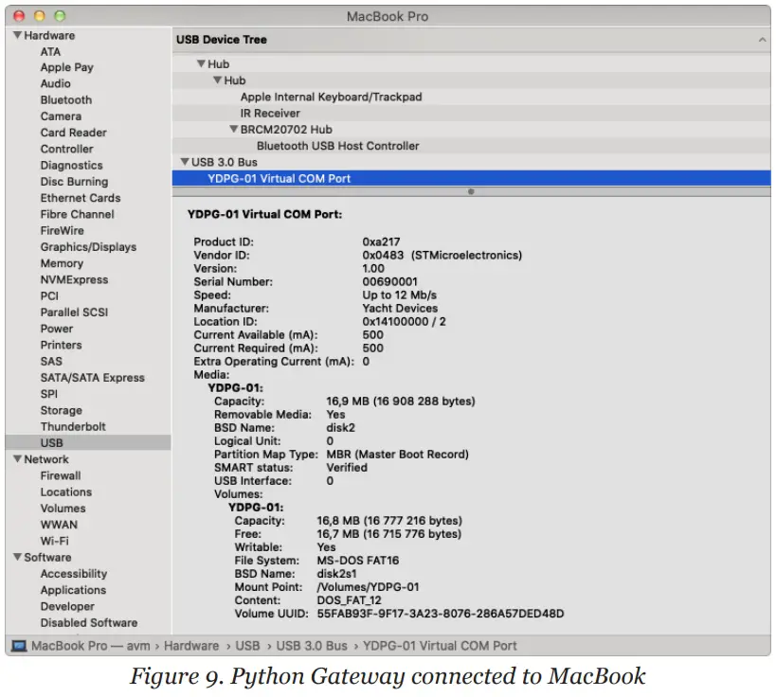
Task: Open the Bluetooth hardware category
Action: pos(66,100)
